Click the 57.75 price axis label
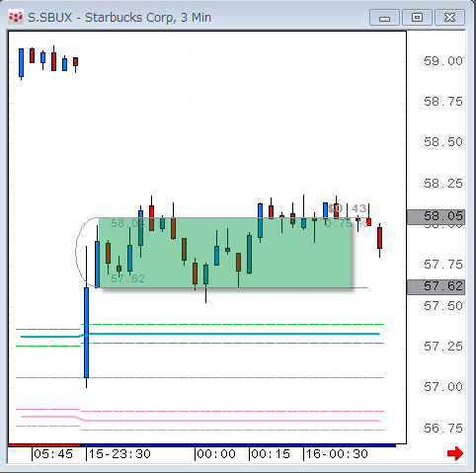 443,265
